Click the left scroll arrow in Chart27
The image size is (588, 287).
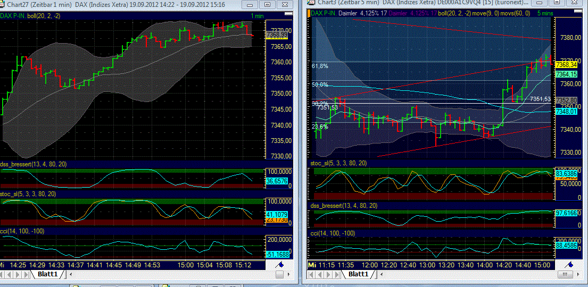coord(70,275)
